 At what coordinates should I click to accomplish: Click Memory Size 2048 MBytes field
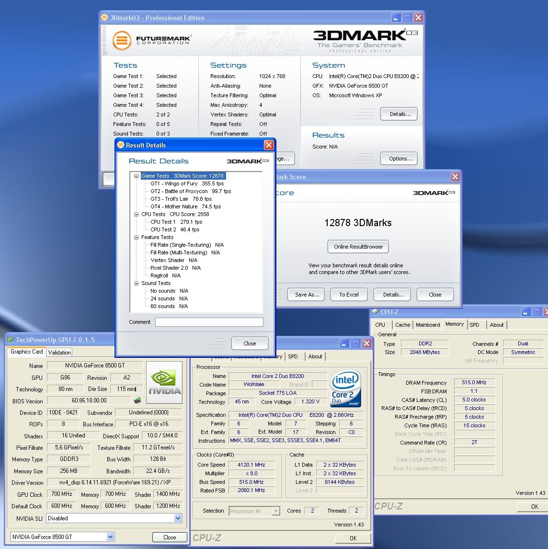(424, 352)
